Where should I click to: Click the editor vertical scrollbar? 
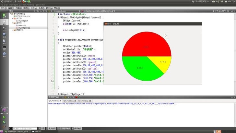click(235, 54)
